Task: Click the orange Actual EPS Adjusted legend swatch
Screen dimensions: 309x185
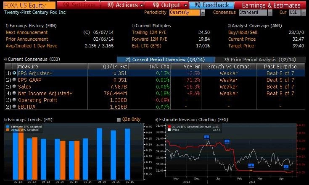Action: tap(8, 130)
